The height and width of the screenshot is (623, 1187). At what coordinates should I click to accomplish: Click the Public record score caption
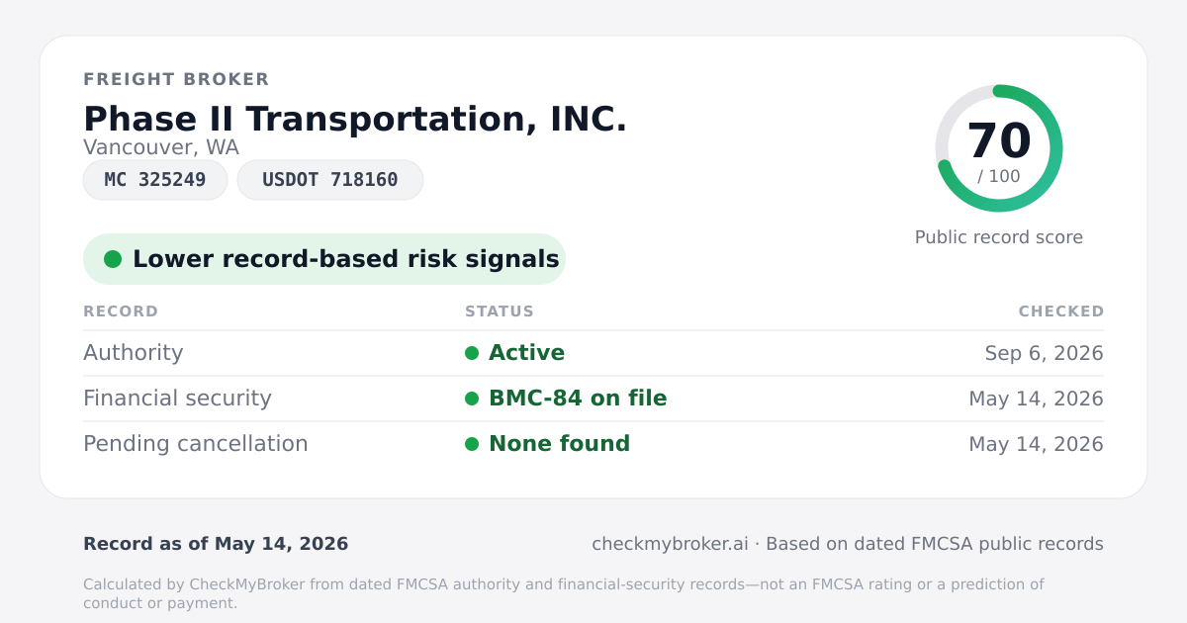point(999,237)
